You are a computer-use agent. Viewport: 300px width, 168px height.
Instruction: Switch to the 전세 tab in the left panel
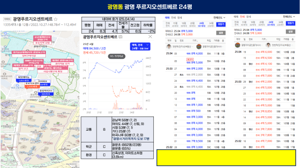click(x=173, y=18)
